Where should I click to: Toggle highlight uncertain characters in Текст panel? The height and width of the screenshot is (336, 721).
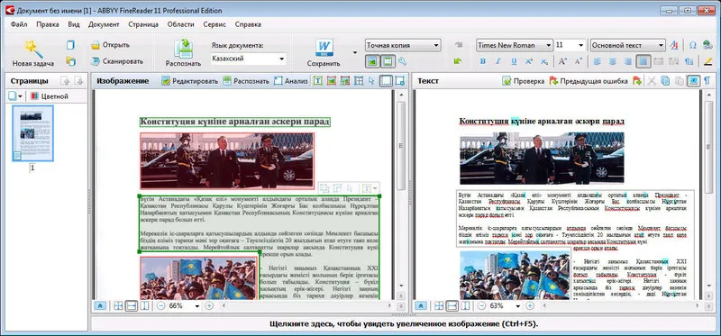tap(693, 81)
